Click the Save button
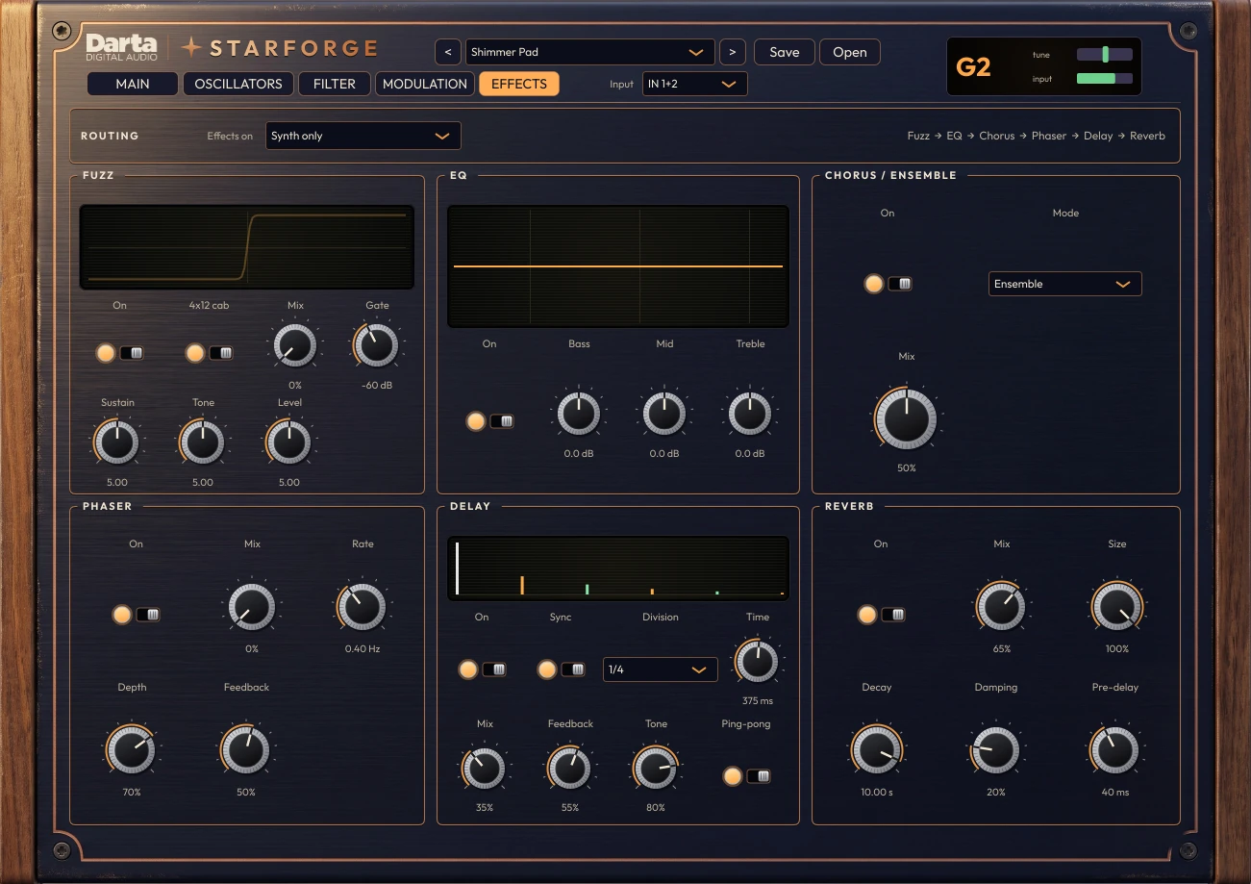Image resolution: width=1251 pixels, height=884 pixels. [785, 52]
